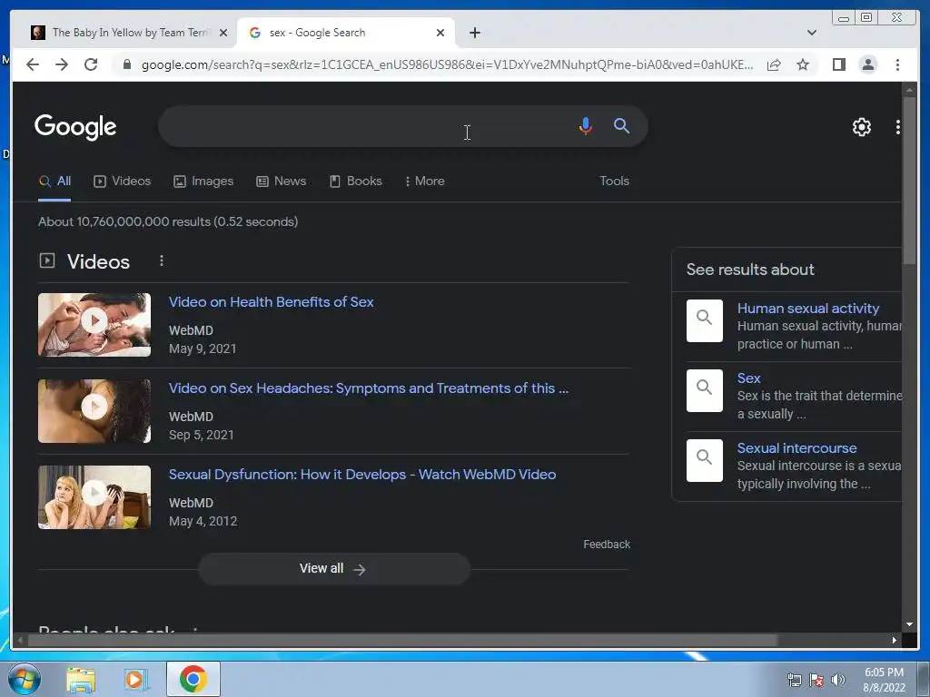This screenshot has height=697, width=930.
Task: Click the horizontal scrollbar right arrow
Action: click(x=895, y=640)
